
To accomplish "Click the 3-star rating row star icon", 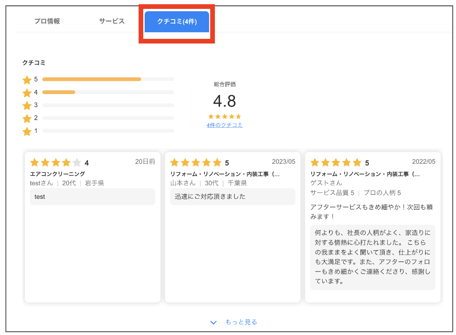I will pos(27,105).
